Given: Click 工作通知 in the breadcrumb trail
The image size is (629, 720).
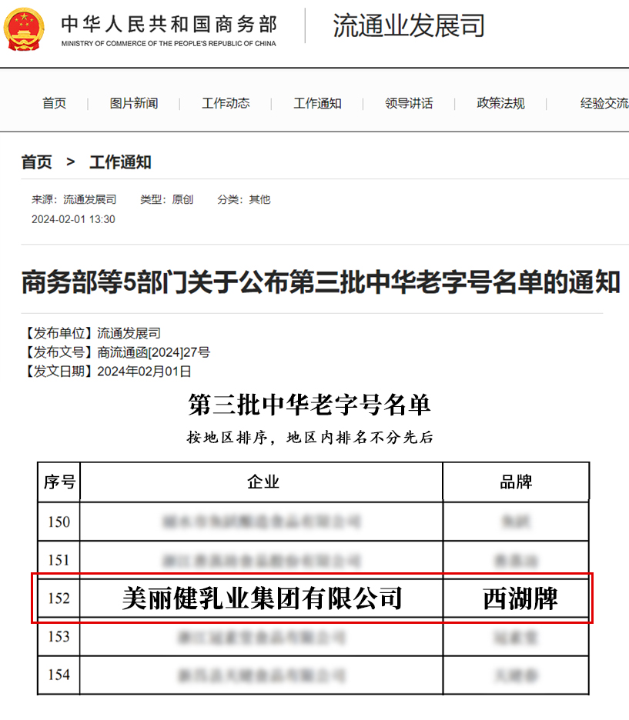Looking at the screenshot, I should pyautogui.click(x=120, y=162).
